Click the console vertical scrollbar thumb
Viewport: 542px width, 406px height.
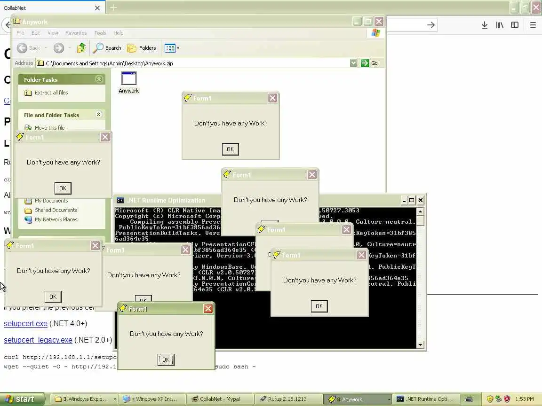coord(420,220)
